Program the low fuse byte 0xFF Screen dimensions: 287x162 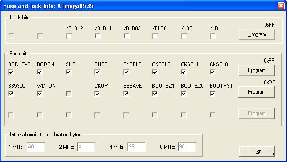tap(256, 70)
